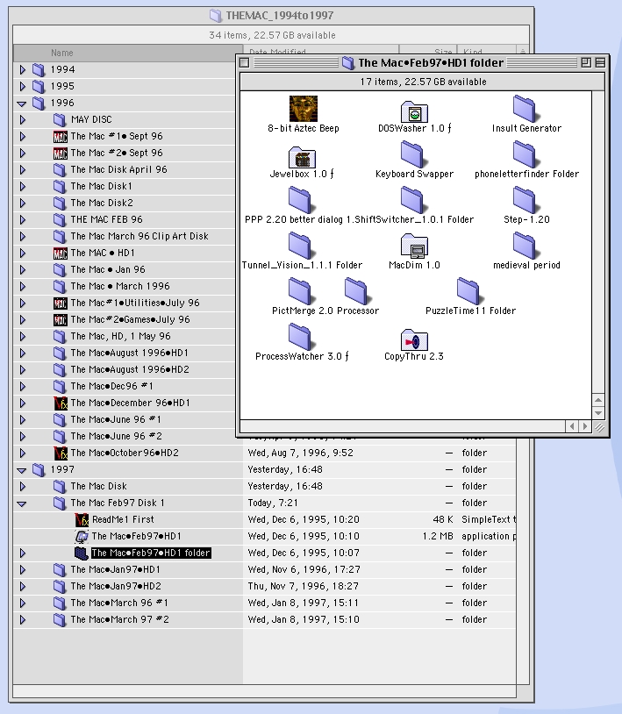This screenshot has height=714, width=622.
Task: Collapse the 1997 folder
Action: pyautogui.click(x=21, y=470)
